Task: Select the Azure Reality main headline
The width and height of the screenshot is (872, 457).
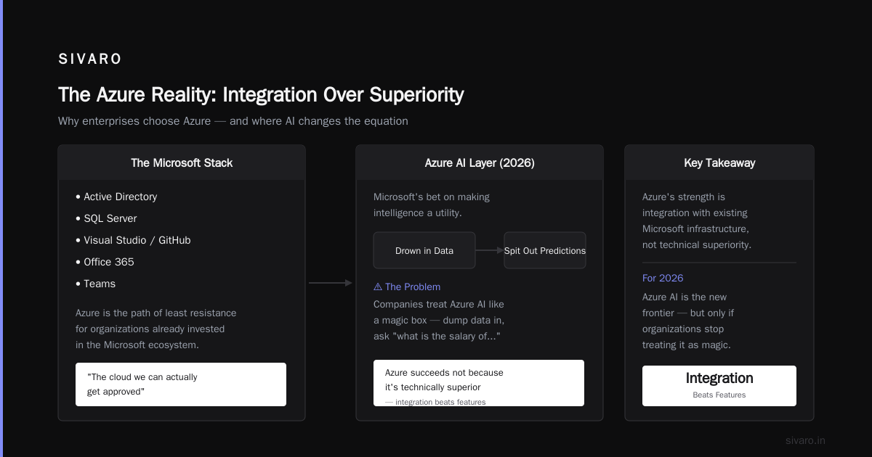Action: [261, 95]
